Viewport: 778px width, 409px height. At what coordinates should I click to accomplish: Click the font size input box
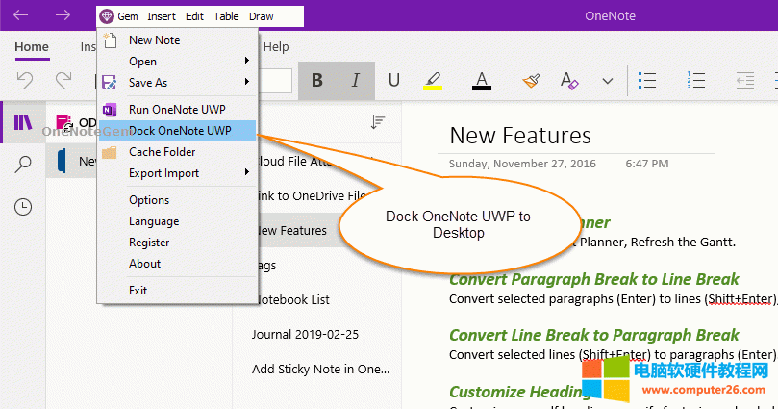pyautogui.click(x=276, y=81)
